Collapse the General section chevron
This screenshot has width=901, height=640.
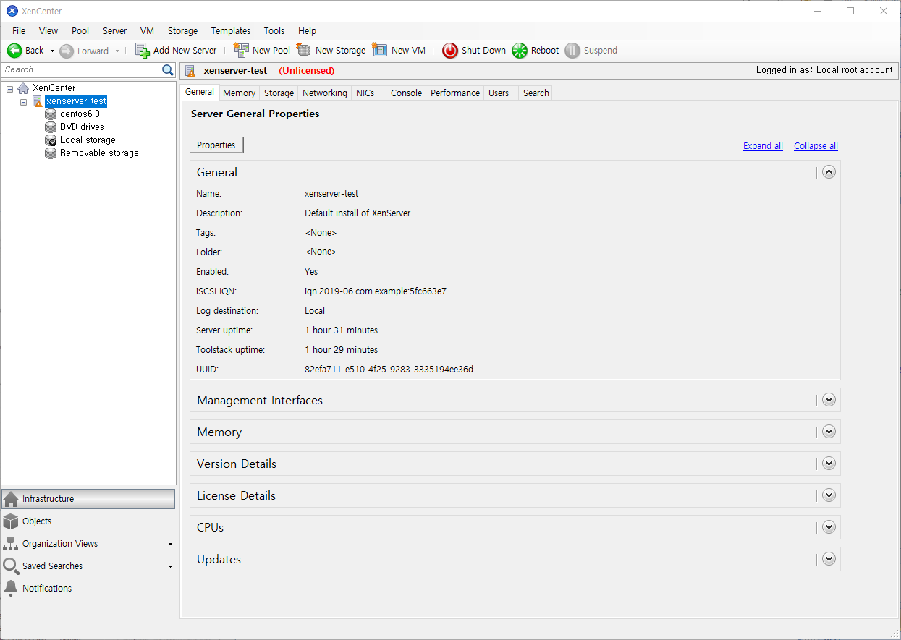pyautogui.click(x=829, y=172)
